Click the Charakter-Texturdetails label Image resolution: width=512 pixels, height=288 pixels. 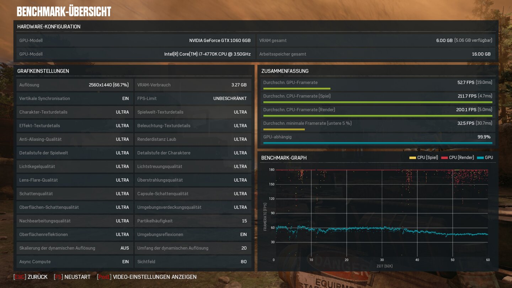coord(43,112)
